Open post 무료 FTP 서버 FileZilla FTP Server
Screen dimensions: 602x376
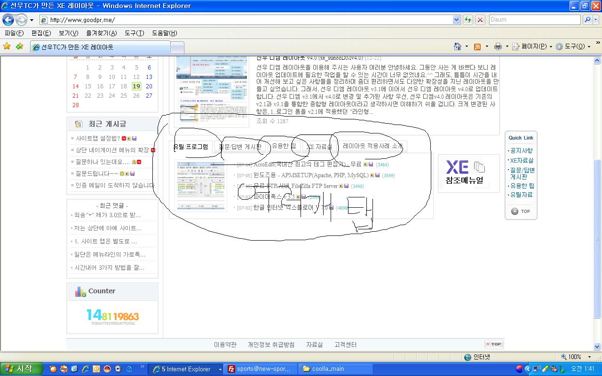(x=295, y=186)
